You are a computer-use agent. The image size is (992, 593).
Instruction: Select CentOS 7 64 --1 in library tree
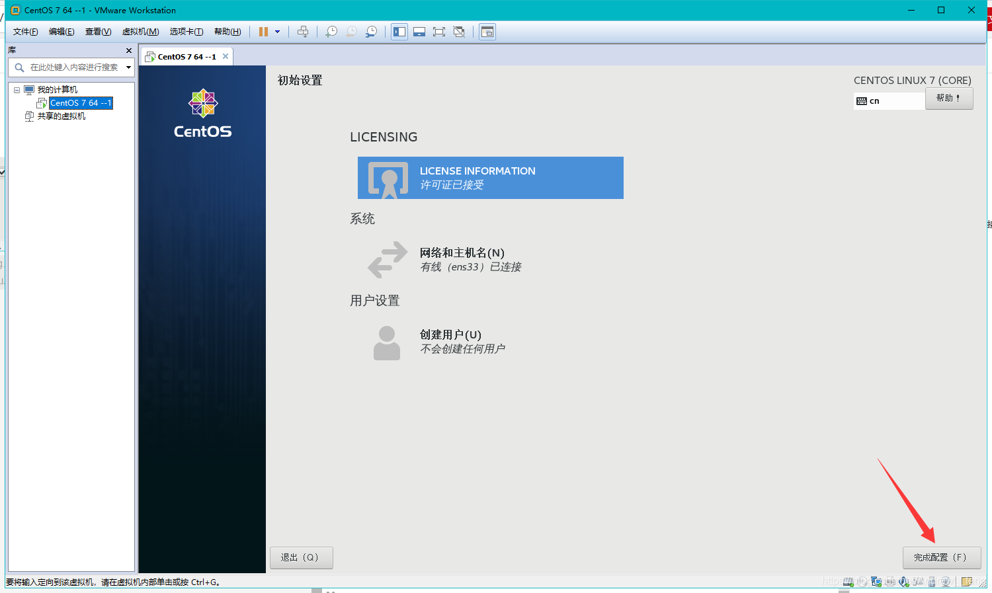point(81,103)
